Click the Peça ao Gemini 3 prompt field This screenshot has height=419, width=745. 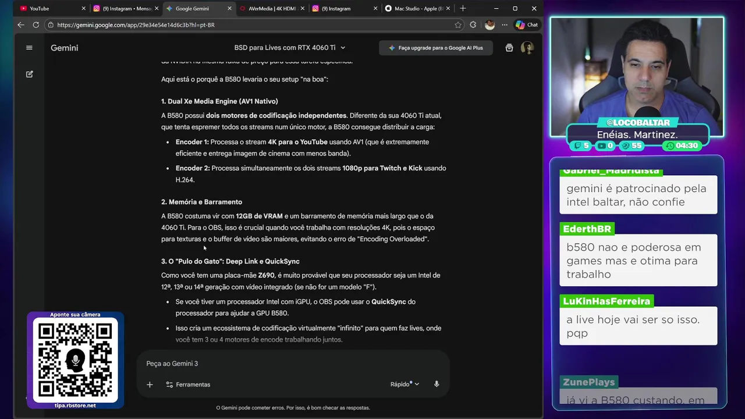coord(293,363)
